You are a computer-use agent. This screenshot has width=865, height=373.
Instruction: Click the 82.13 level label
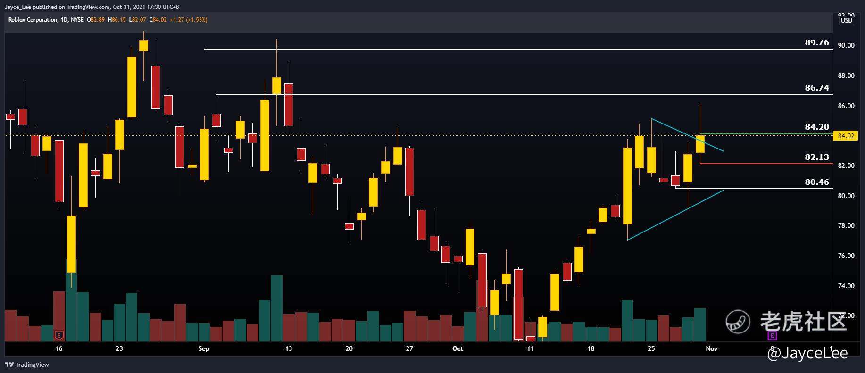817,157
